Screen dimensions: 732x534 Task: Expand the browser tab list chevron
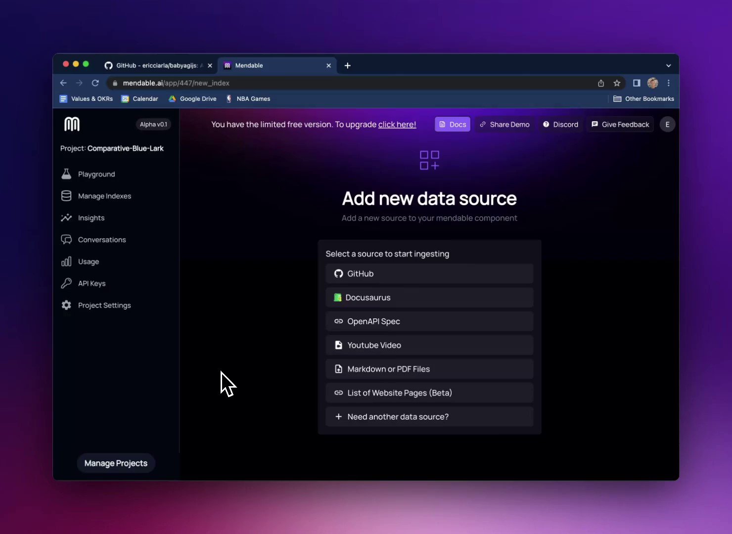pos(668,65)
